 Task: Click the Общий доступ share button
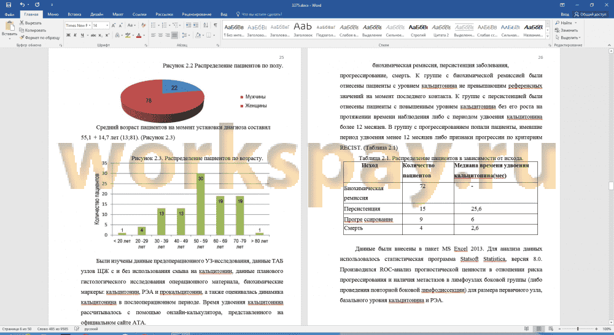tap(590, 14)
